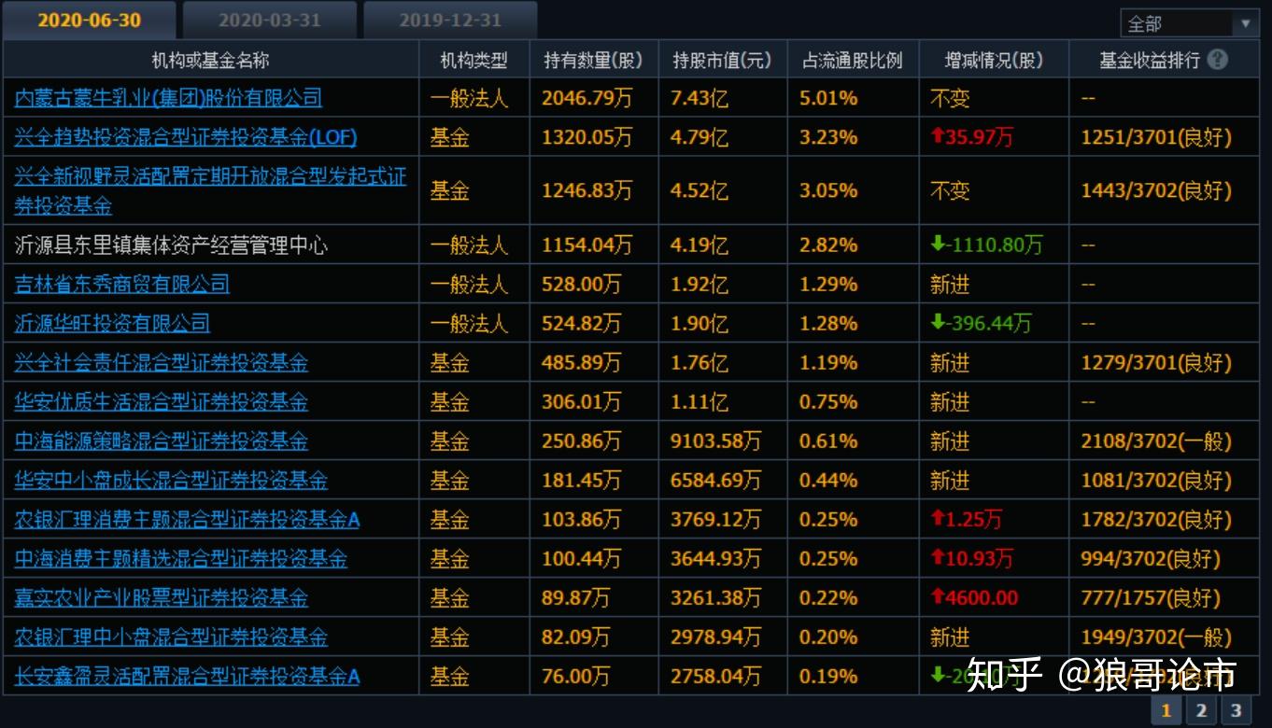Open the 全部 filter dropdown

pyautogui.click(x=1189, y=23)
